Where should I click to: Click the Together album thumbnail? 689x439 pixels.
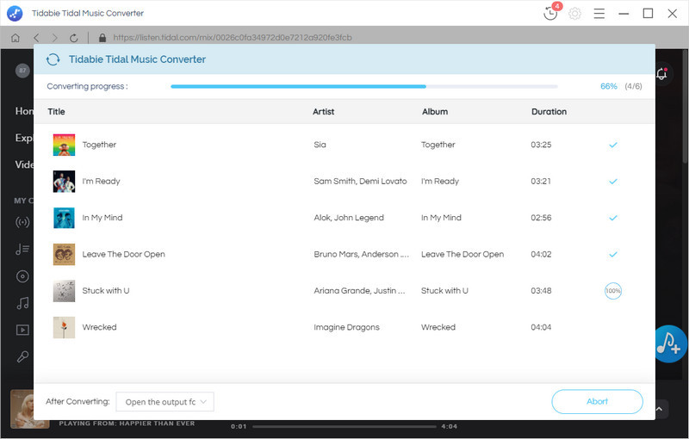click(64, 145)
